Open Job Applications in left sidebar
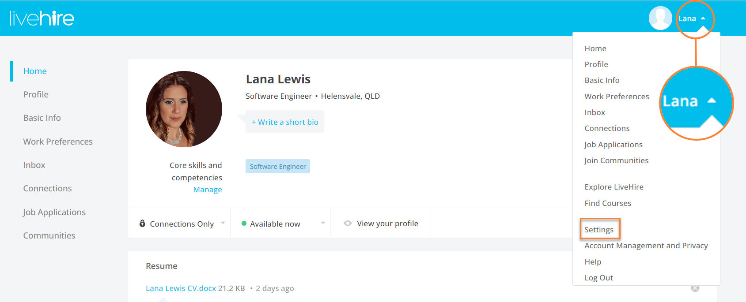The width and height of the screenshot is (746, 302). tap(54, 212)
